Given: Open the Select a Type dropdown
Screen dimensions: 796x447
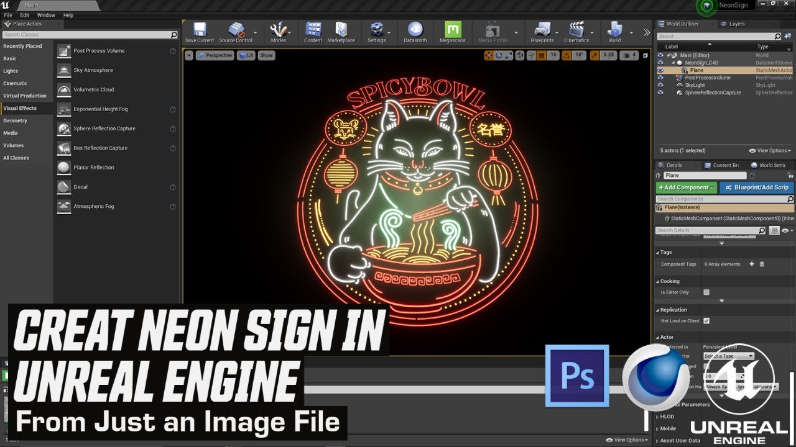Looking at the screenshot, I should coord(729,356).
